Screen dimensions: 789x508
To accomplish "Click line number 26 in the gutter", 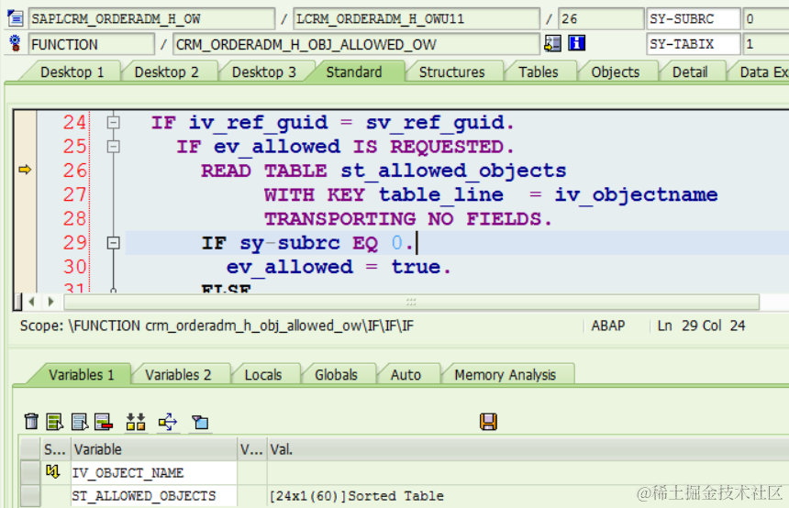I will coord(74,171).
